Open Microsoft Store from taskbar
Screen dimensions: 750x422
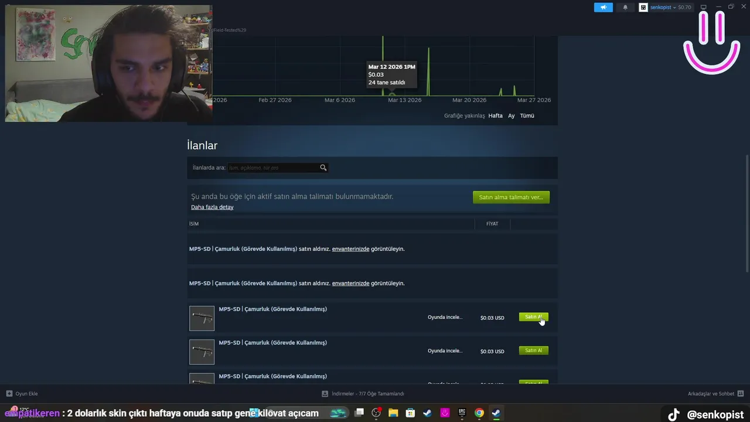[410, 413]
